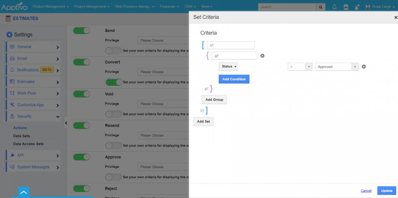The width and height of the screenshot is (398, 198).
Task: Open the equals operator dropdown
Action: point(300,67)
